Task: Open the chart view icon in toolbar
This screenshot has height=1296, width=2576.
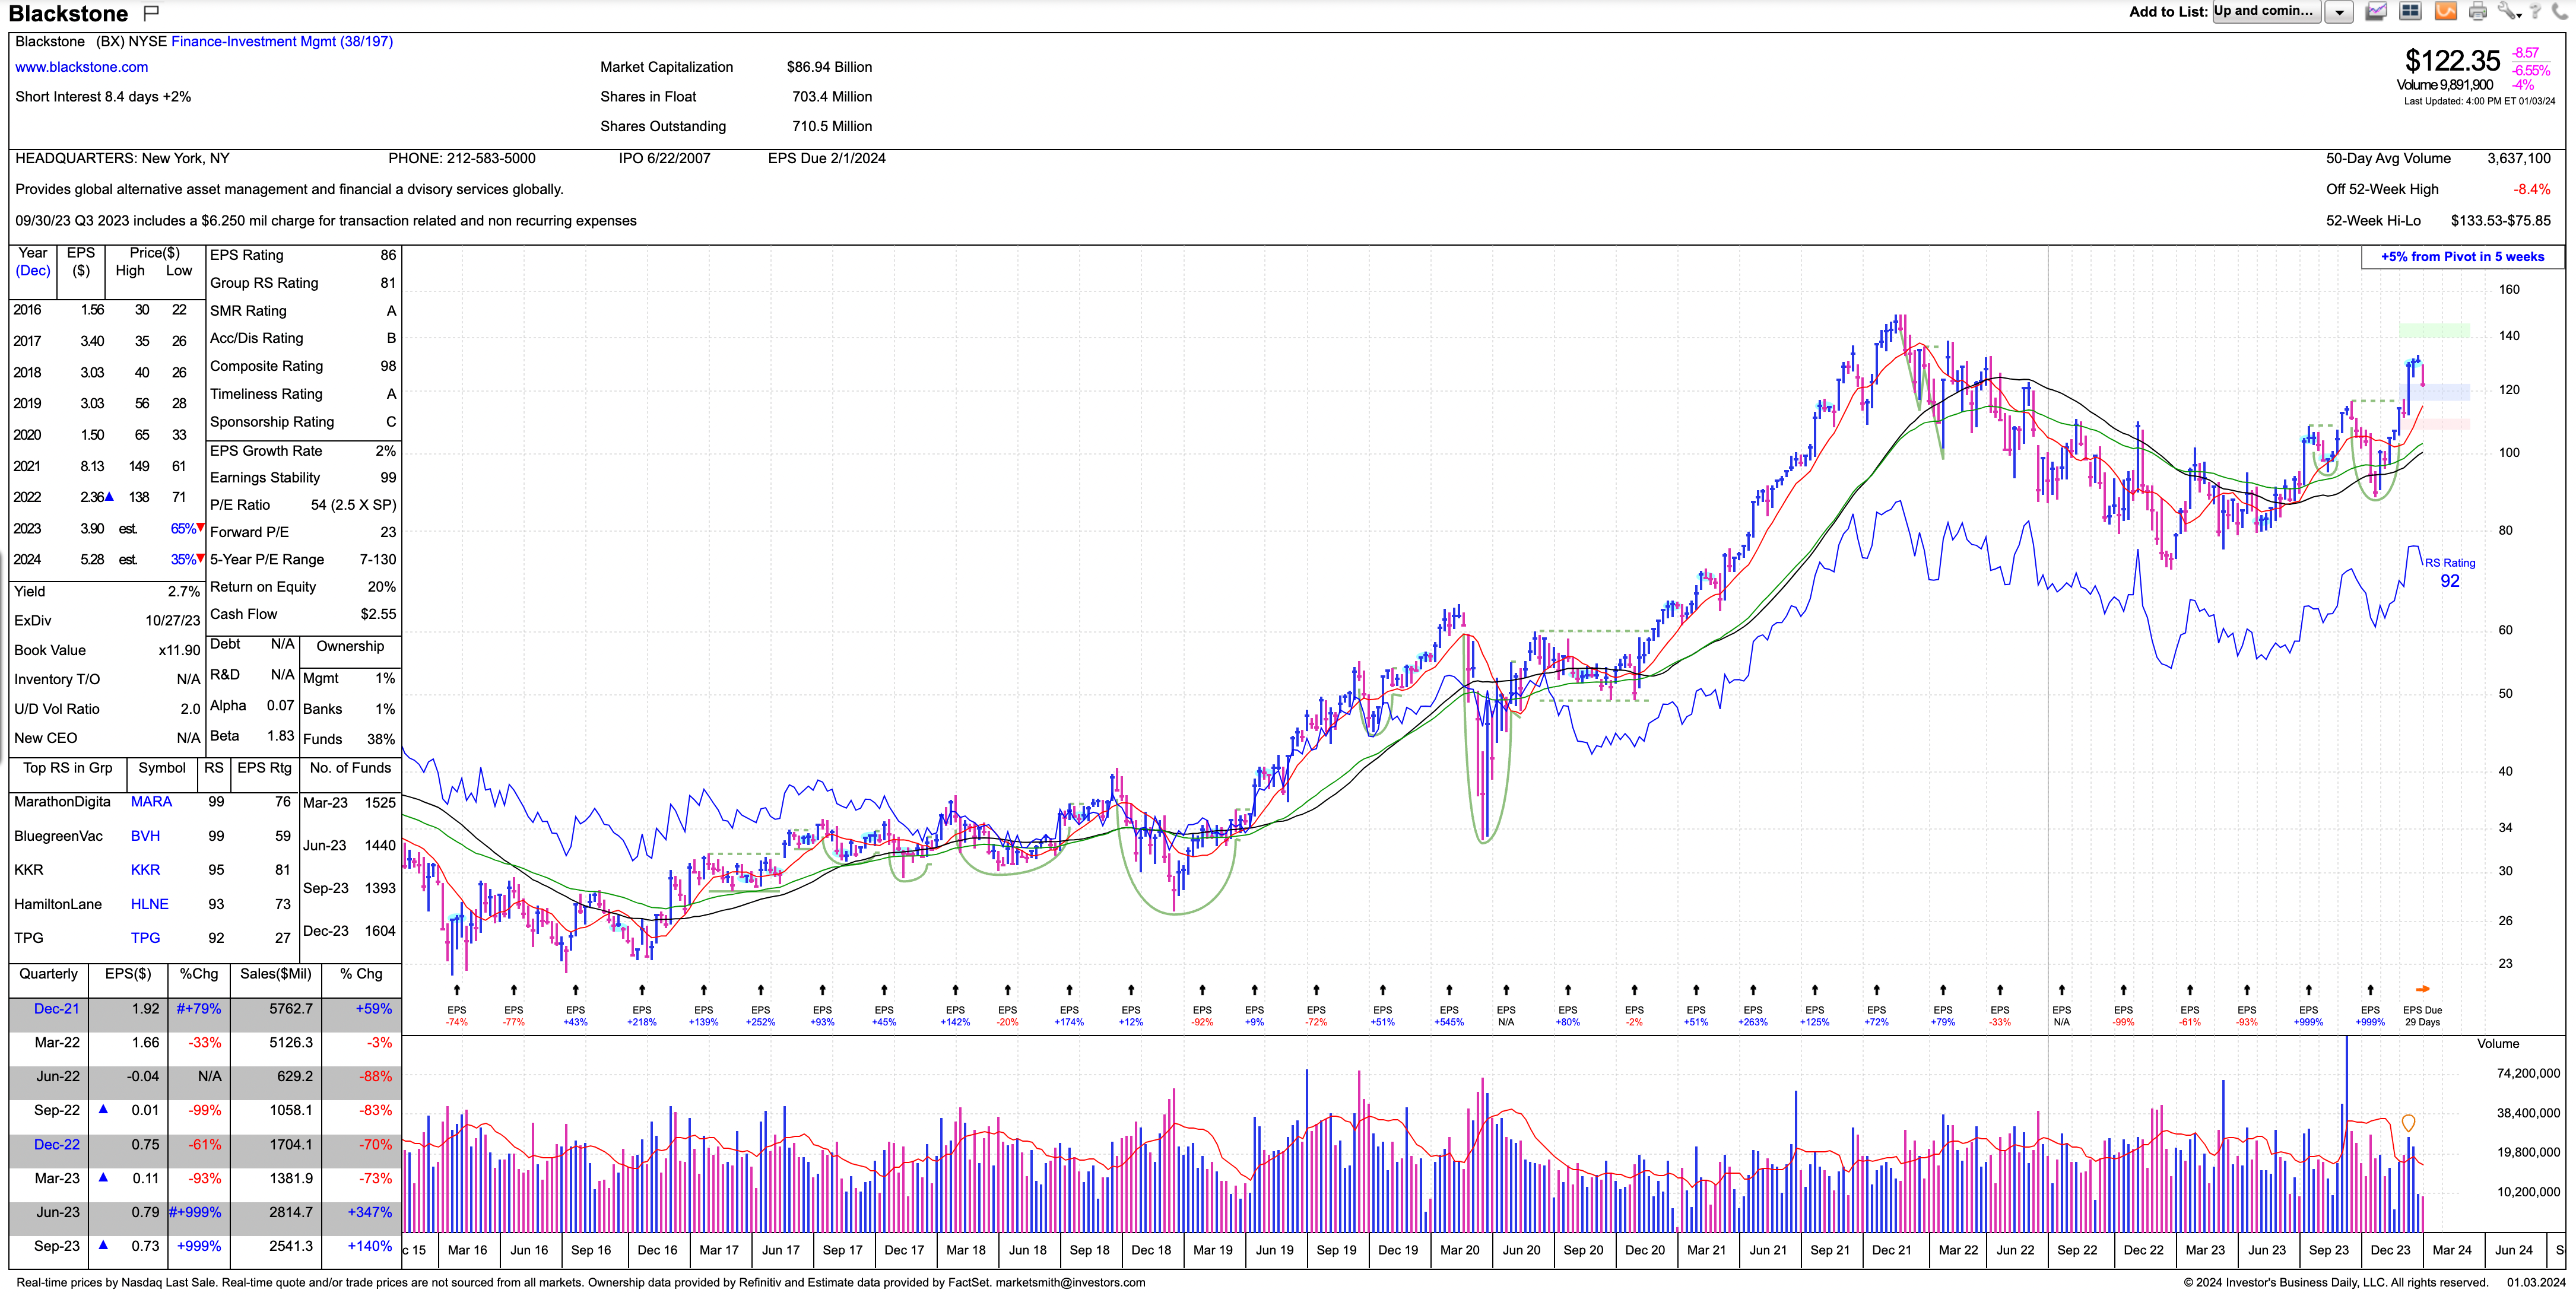Action: pyautogui.click(x=2376, y=12)
